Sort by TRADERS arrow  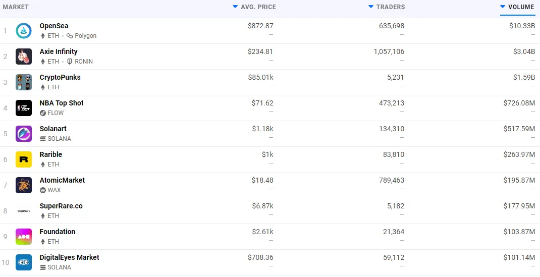coord(371,7)
